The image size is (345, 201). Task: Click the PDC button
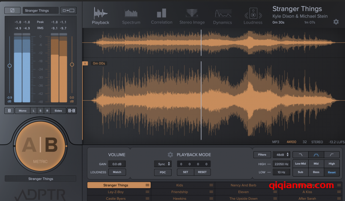(163, 172)
